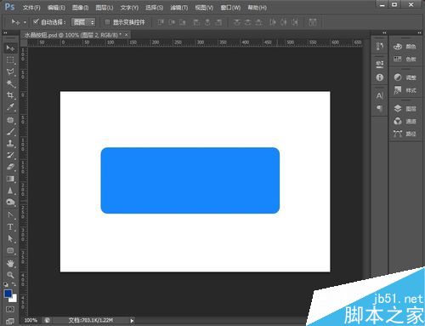Enable show transform controls checkbox
This screenshot has width=425, height=326.
tap(107, 22)
